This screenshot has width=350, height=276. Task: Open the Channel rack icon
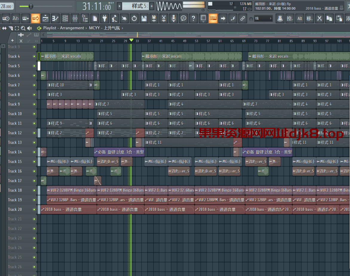65,19
